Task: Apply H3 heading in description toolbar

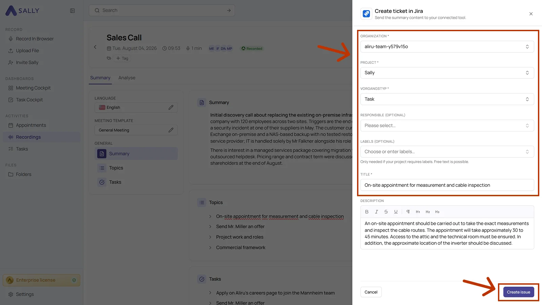Action: click(437, 212)
